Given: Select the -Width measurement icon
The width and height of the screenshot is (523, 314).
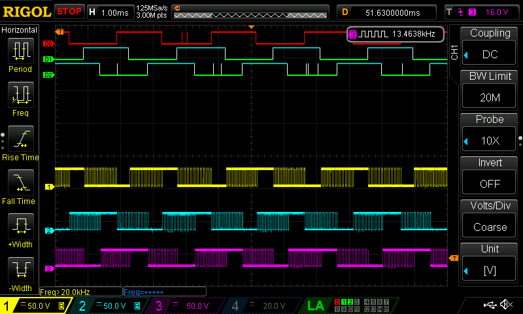Looking at the screenshot, I should 21,270.
